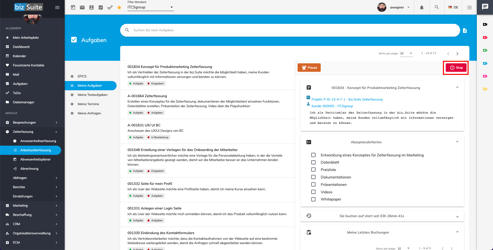Viewport: 493px width, 250px height.
Task: Toggle the hamburger sidebar menu
Action: point(57,7)
